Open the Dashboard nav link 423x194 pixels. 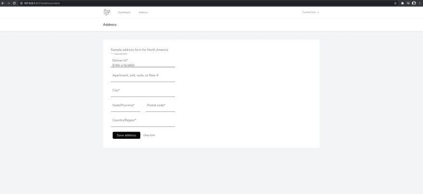124,12
